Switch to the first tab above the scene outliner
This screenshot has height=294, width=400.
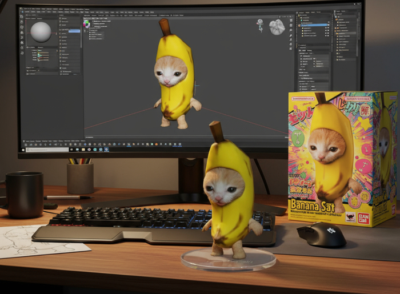pyautogui.click(x=301, y=13)
